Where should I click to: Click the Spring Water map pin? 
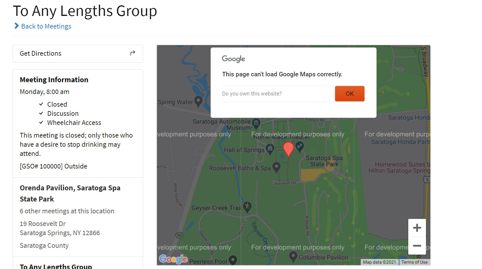tap(198, 102)
